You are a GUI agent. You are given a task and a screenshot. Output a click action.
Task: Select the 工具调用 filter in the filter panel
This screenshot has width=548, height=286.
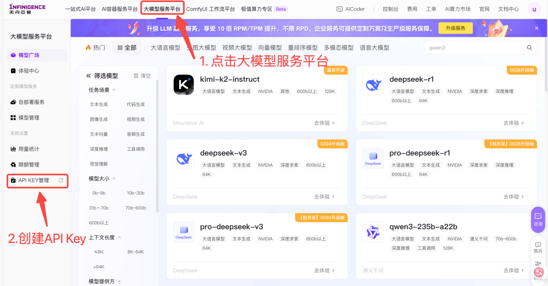(135, 149)
